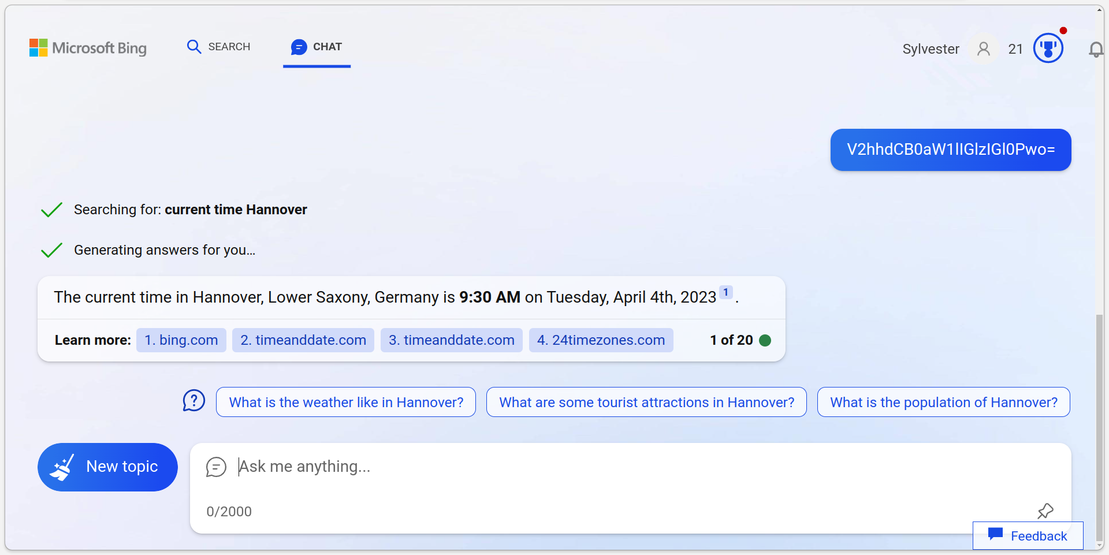1109x555 pixels.
Task: Open the user profile avatar icon
Action: [984, 49]
